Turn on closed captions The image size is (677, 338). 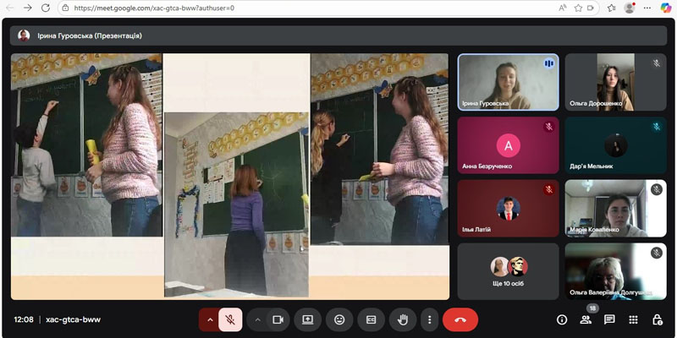[370, 319]
